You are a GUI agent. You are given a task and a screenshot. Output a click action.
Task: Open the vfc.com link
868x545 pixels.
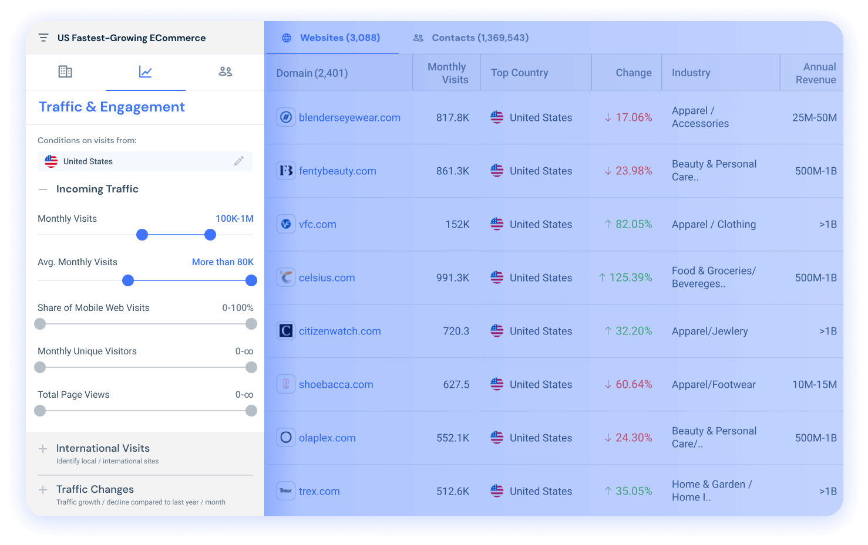click(x=318, y=224)
